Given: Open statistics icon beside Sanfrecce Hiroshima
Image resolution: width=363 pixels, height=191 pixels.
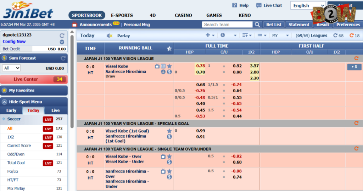Looking at the screenshot, I should pos(163,72).
